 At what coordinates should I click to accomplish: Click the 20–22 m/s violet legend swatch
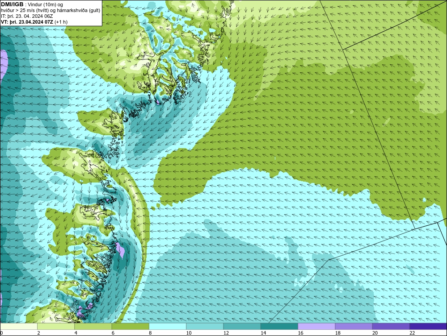click(x=391, y=326)
